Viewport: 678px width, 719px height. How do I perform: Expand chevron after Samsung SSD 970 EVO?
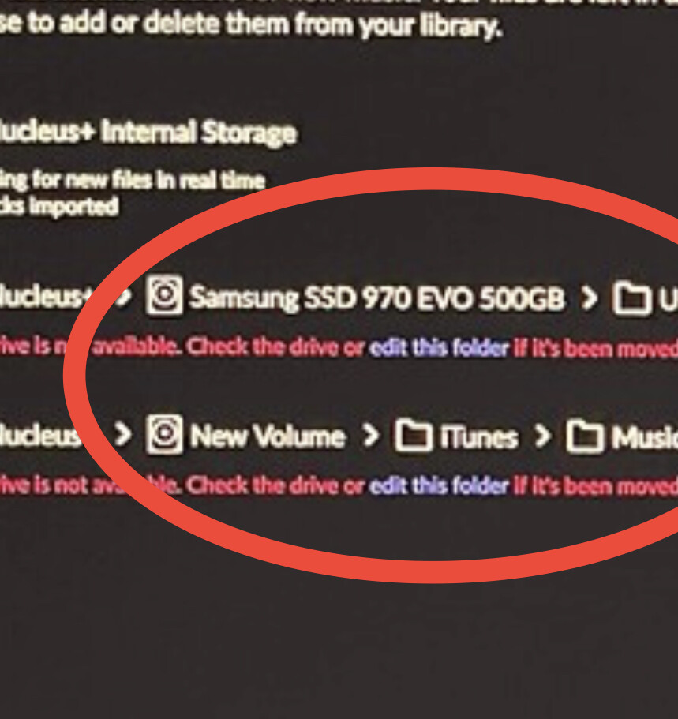pyautogui.click(x=589, y=299)
